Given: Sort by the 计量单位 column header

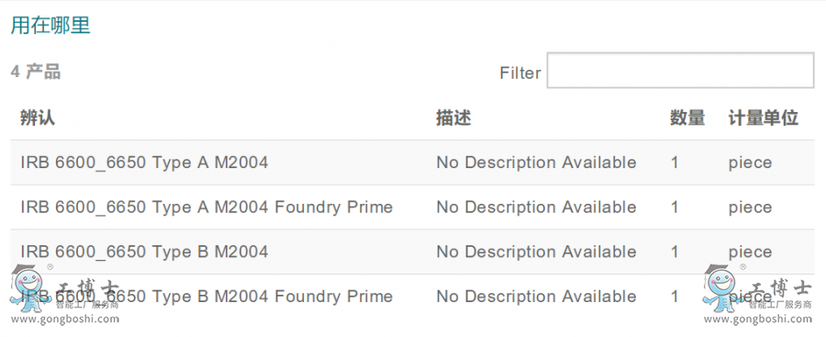Looking at the screenshot, I should click(x=764, y=118).
